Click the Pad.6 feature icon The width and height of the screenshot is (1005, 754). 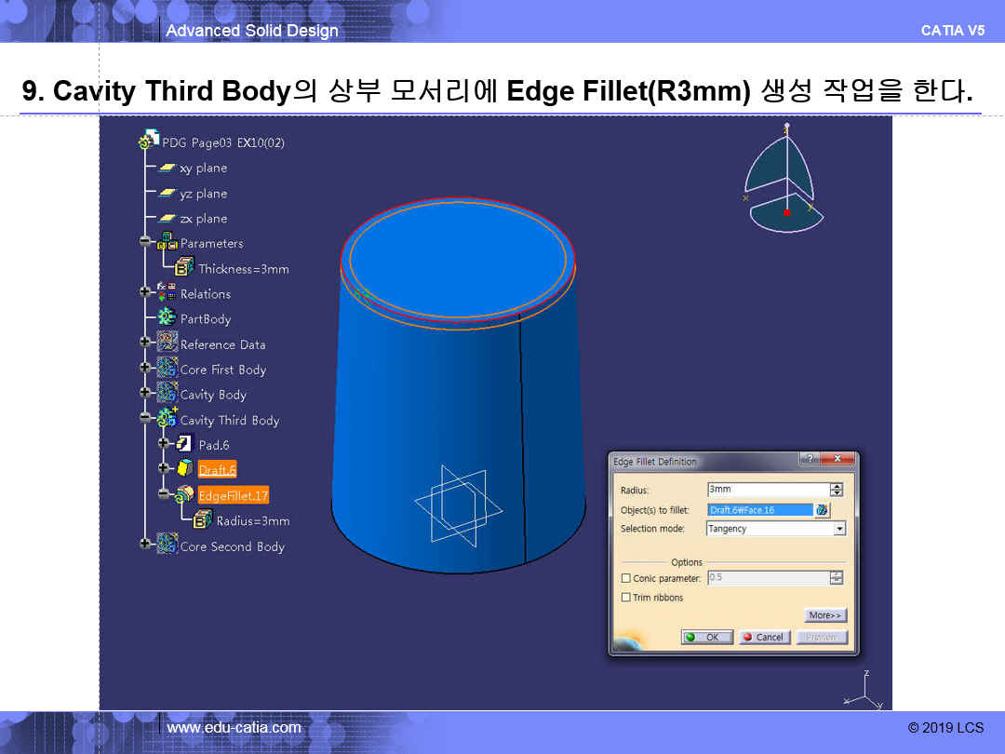coord(184,445)
